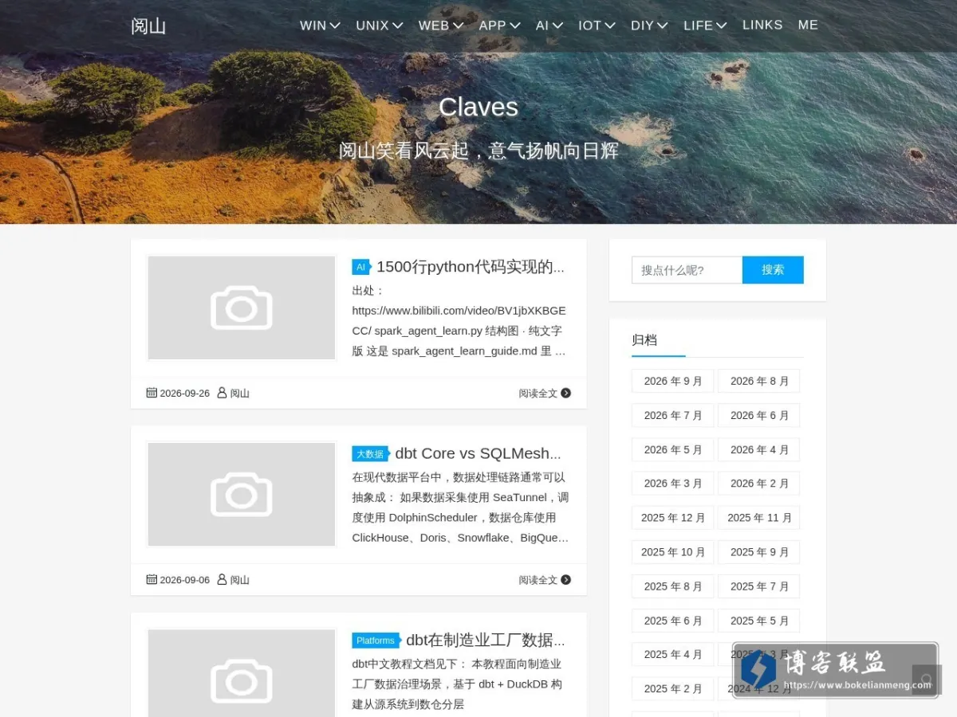Click arrow icon beside 阅读全文 of first post
Image resolution: width=957 pixels, height=717 pixels.
point(566,393)
